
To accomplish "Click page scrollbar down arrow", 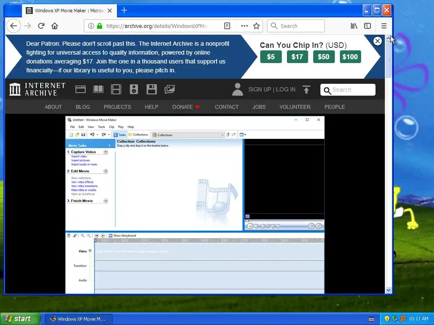I will click(x=388, y=290).
